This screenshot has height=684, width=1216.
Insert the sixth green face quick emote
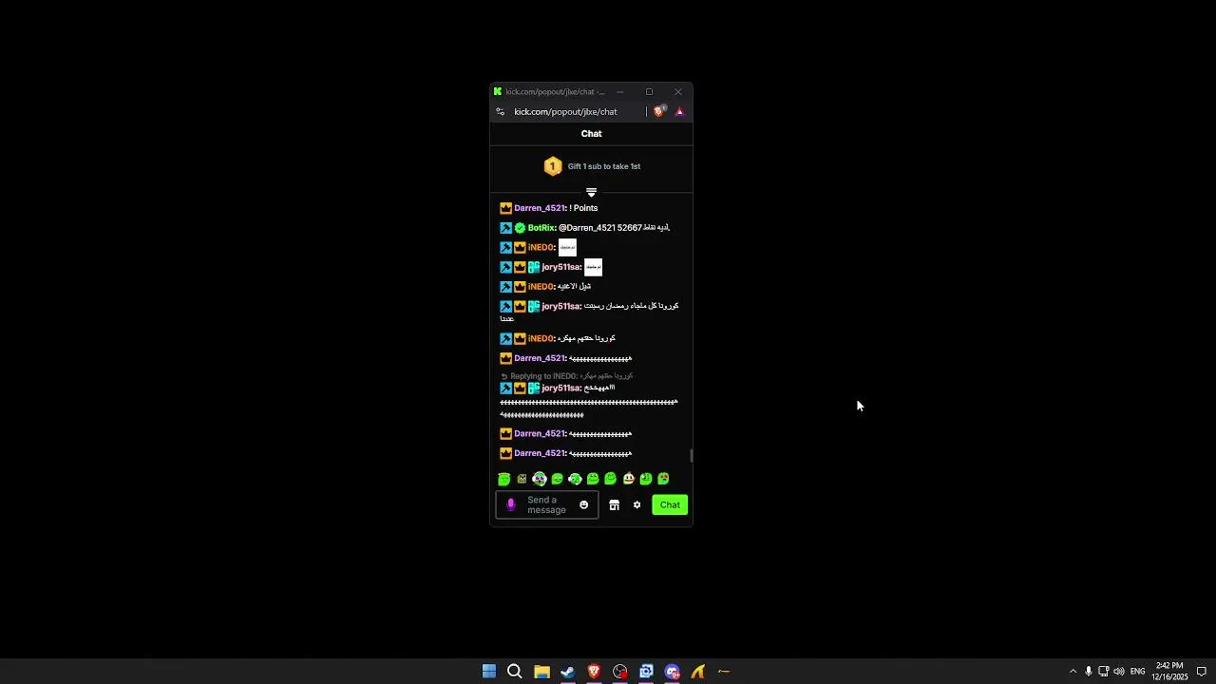(x=593, y=480)
